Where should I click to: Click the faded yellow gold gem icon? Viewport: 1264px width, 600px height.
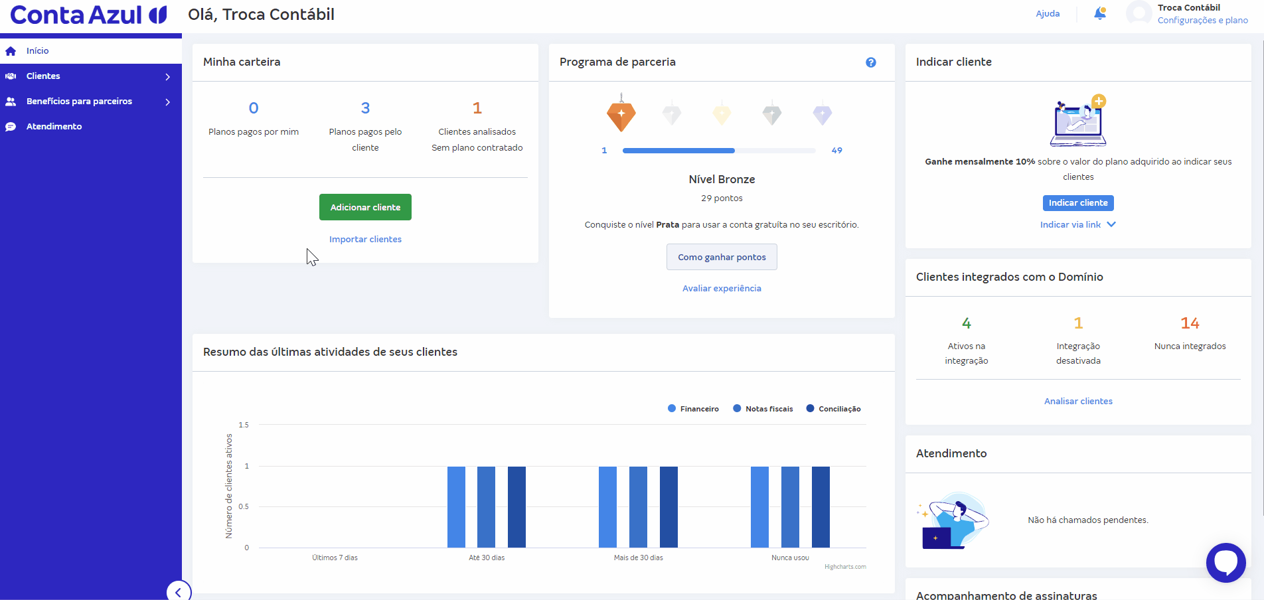pos(722,114)
